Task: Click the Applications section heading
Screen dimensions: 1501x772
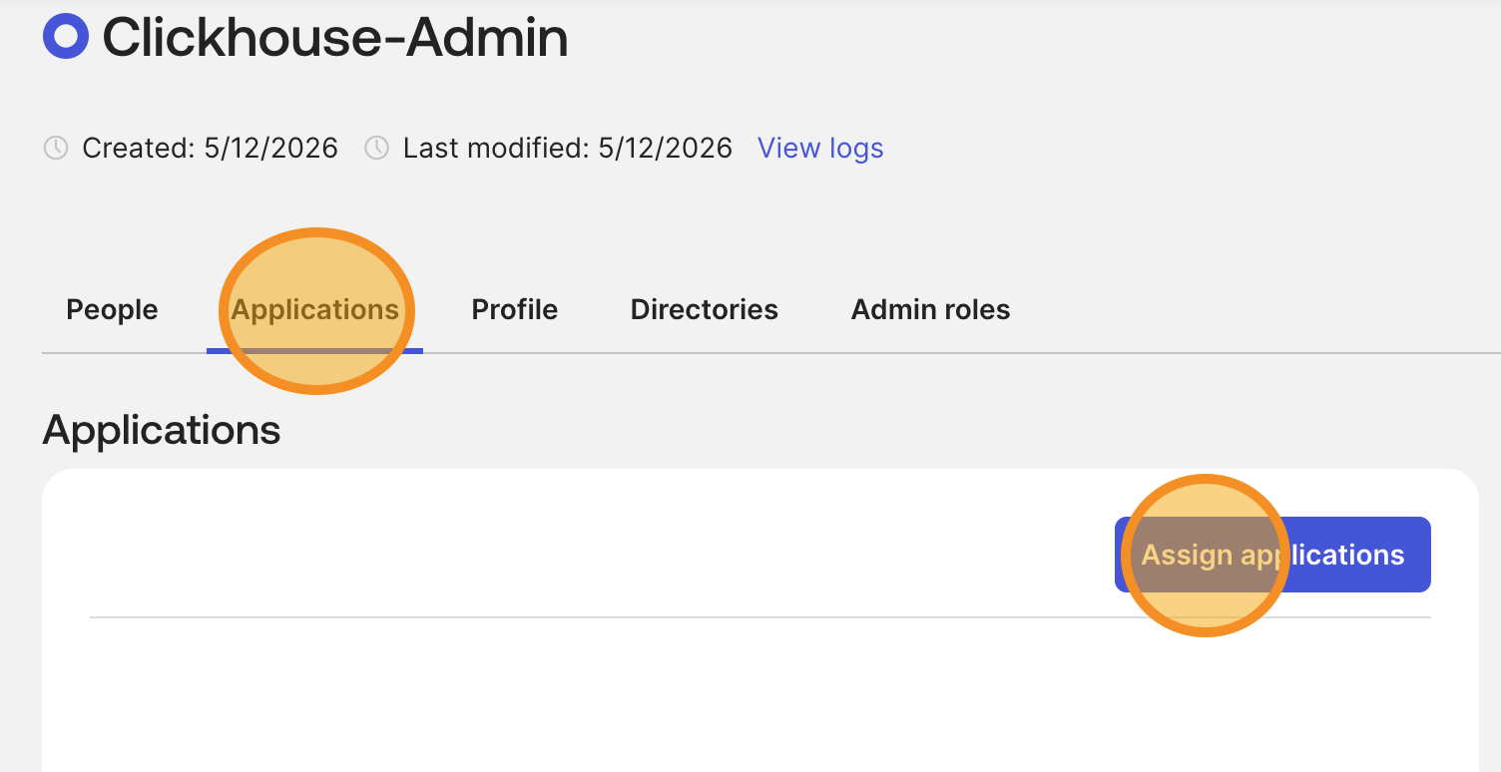Action: tap(162, 430)
